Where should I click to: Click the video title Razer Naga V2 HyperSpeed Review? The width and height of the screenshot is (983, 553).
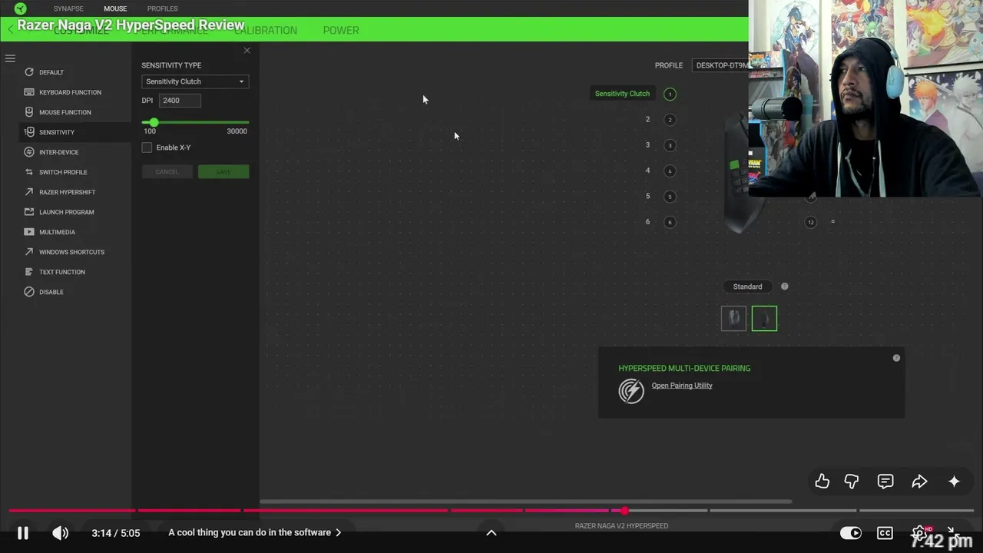click(131, 25)
